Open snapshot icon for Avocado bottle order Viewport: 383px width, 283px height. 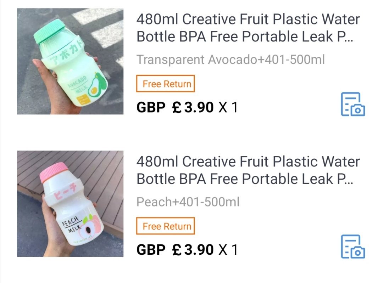point(353,104)
